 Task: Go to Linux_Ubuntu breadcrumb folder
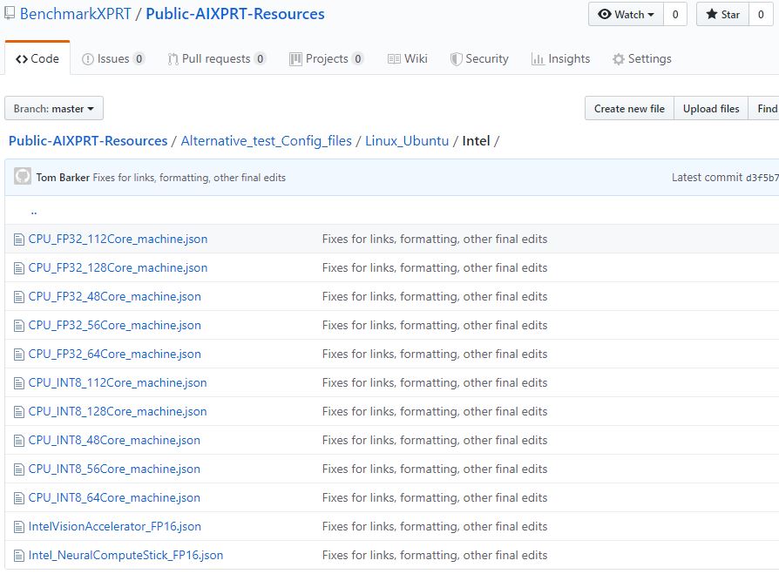pos(407,141)
